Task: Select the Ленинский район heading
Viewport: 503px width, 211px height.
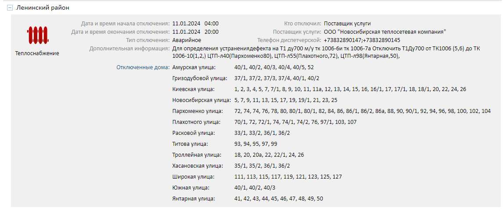Action: [x=43, y=8]
